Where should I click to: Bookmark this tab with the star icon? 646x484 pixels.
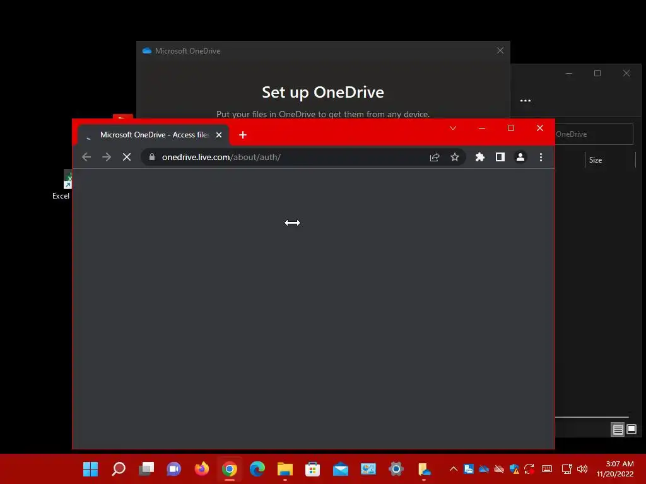click(455, 157)
